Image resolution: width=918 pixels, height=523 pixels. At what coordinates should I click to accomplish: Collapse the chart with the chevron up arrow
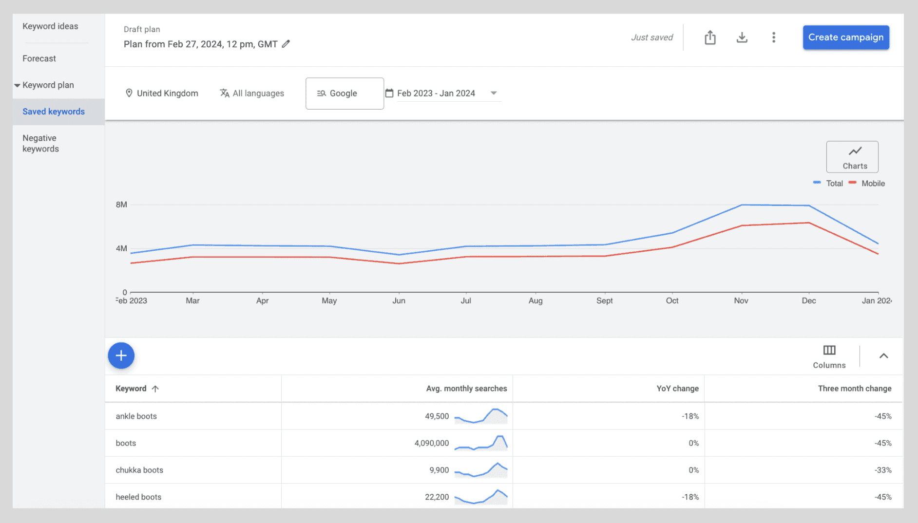pyautogui.click(x=883, y=356)
